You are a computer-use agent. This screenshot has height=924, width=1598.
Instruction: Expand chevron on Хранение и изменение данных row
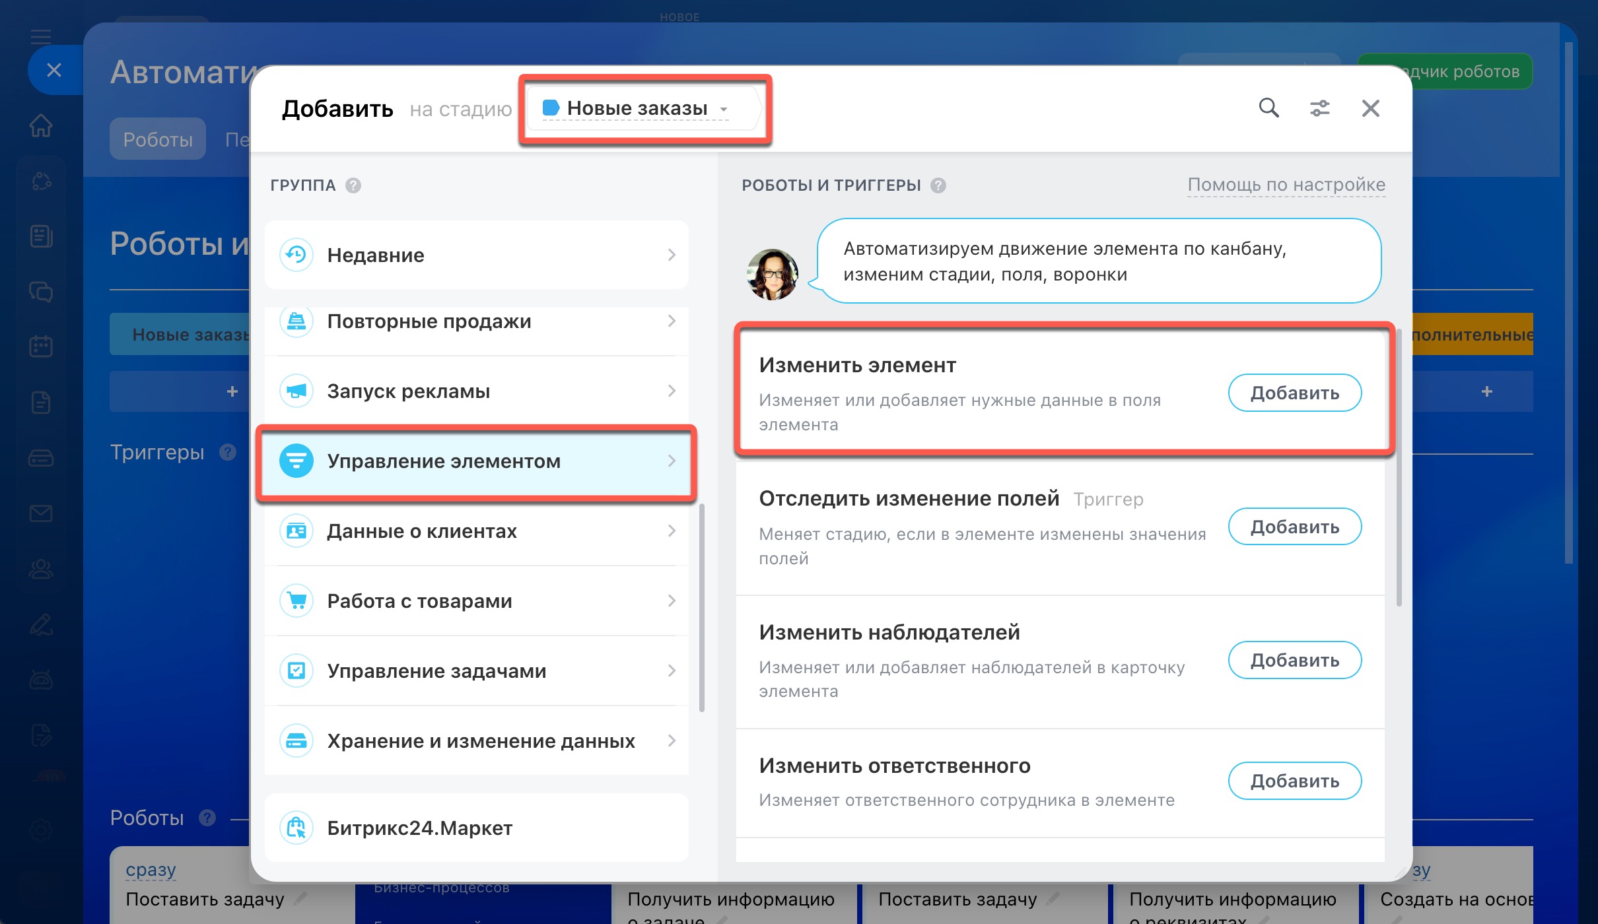[x=672, y=741]
